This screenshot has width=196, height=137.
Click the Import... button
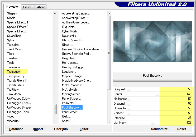39,129
